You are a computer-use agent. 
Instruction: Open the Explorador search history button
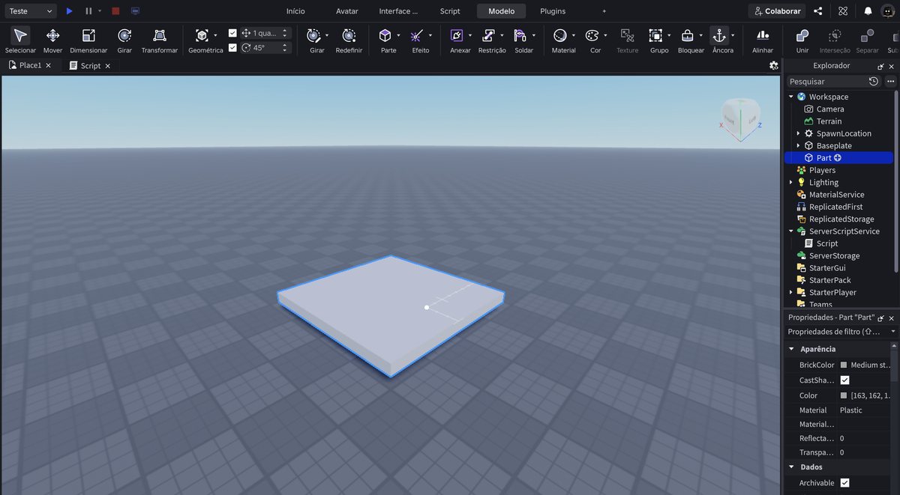(874, 81)
